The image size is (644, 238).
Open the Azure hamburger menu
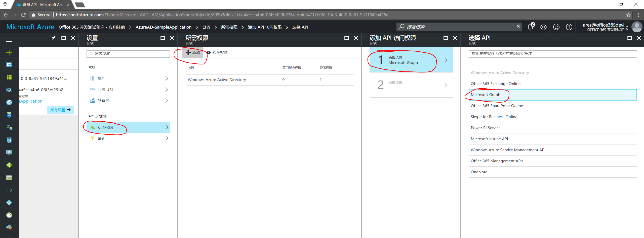(x=9, y=40)
